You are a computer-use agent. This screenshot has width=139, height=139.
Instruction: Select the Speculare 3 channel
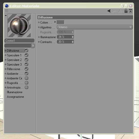(x=14, y=65)
